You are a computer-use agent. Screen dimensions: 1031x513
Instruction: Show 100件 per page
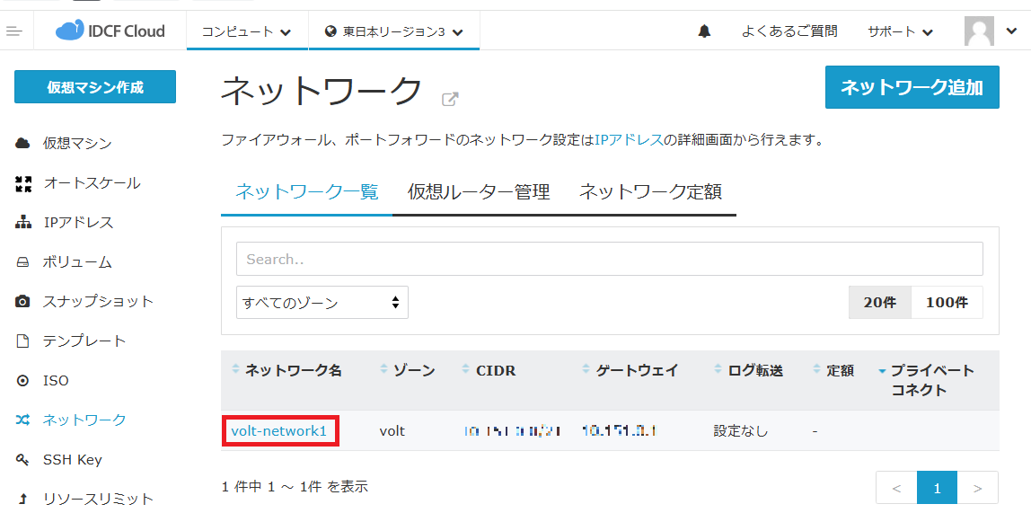pyautogui.click(x=947, y=303)
